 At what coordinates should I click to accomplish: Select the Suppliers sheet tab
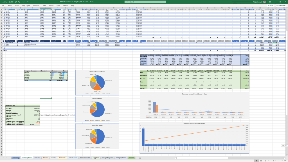click(x=96, y=158)
